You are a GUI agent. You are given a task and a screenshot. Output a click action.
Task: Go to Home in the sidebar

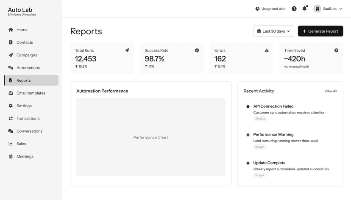[31, 30]
